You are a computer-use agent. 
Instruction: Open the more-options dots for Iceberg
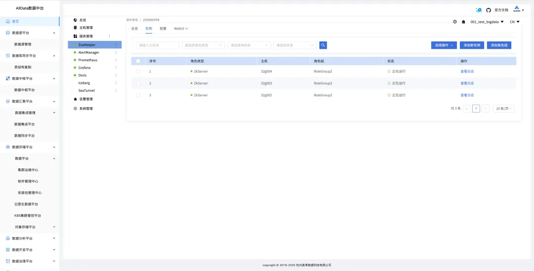click(116, 83)
